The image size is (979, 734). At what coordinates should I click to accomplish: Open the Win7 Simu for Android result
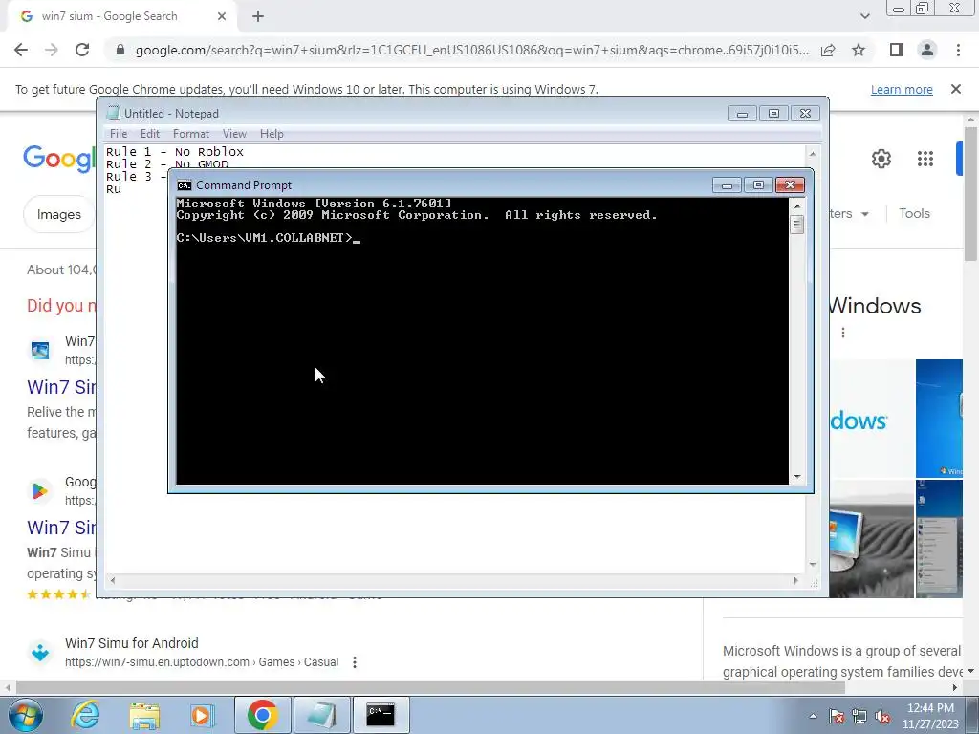132,643
